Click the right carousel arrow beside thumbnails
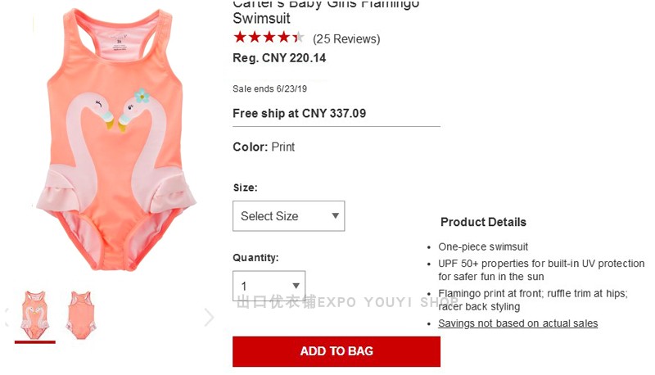 pyautogui.click(x=210, y=318)
